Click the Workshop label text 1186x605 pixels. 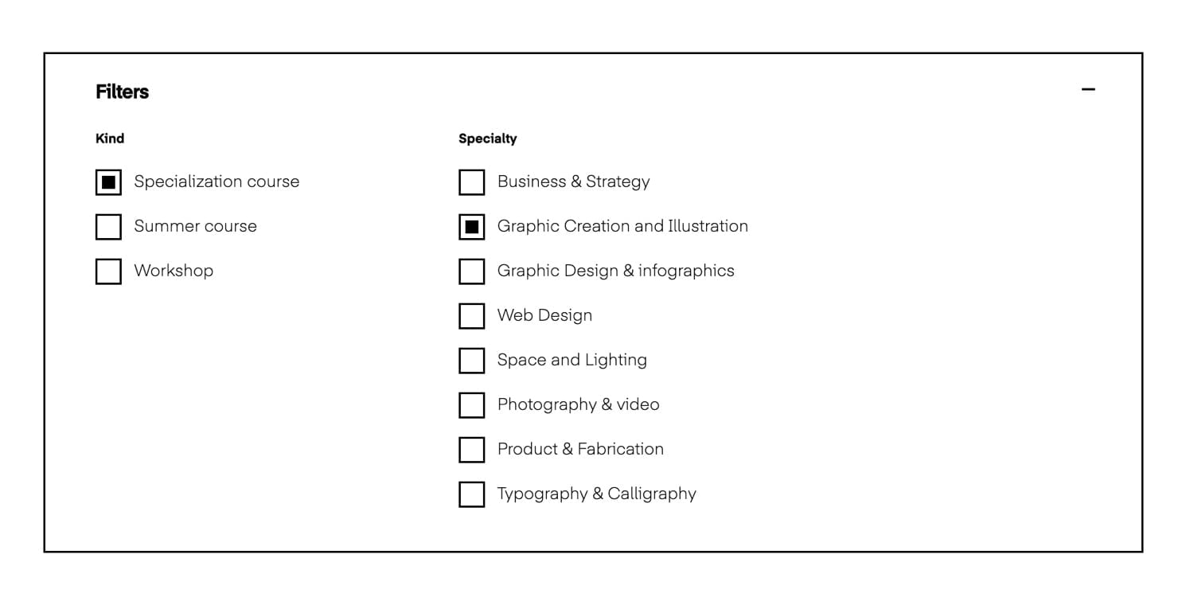(x=174, y=271)
